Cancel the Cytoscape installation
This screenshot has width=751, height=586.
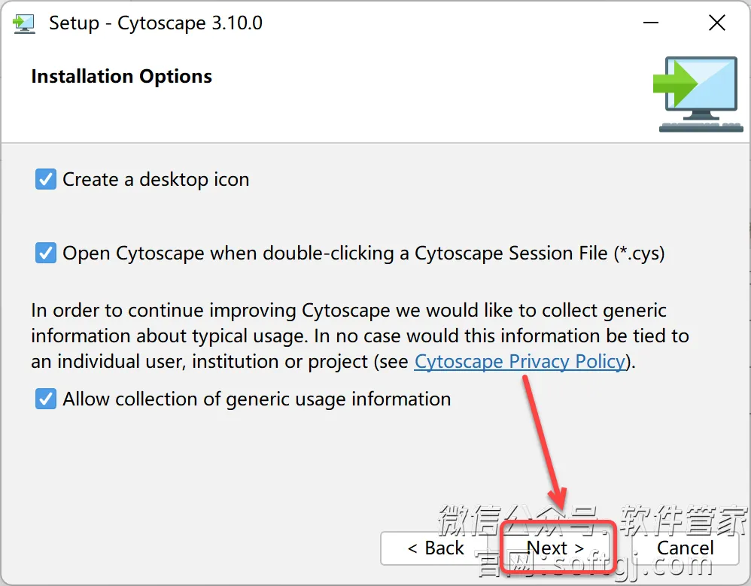click(686, 548)
